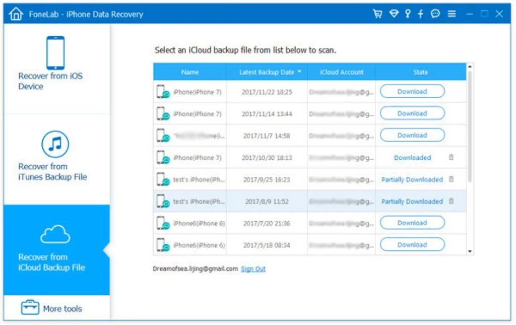Select Recover from iOS Device mode

(x=57, y=69)
